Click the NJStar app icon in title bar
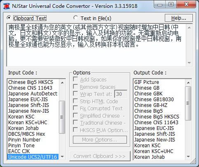 click(6, 6)
